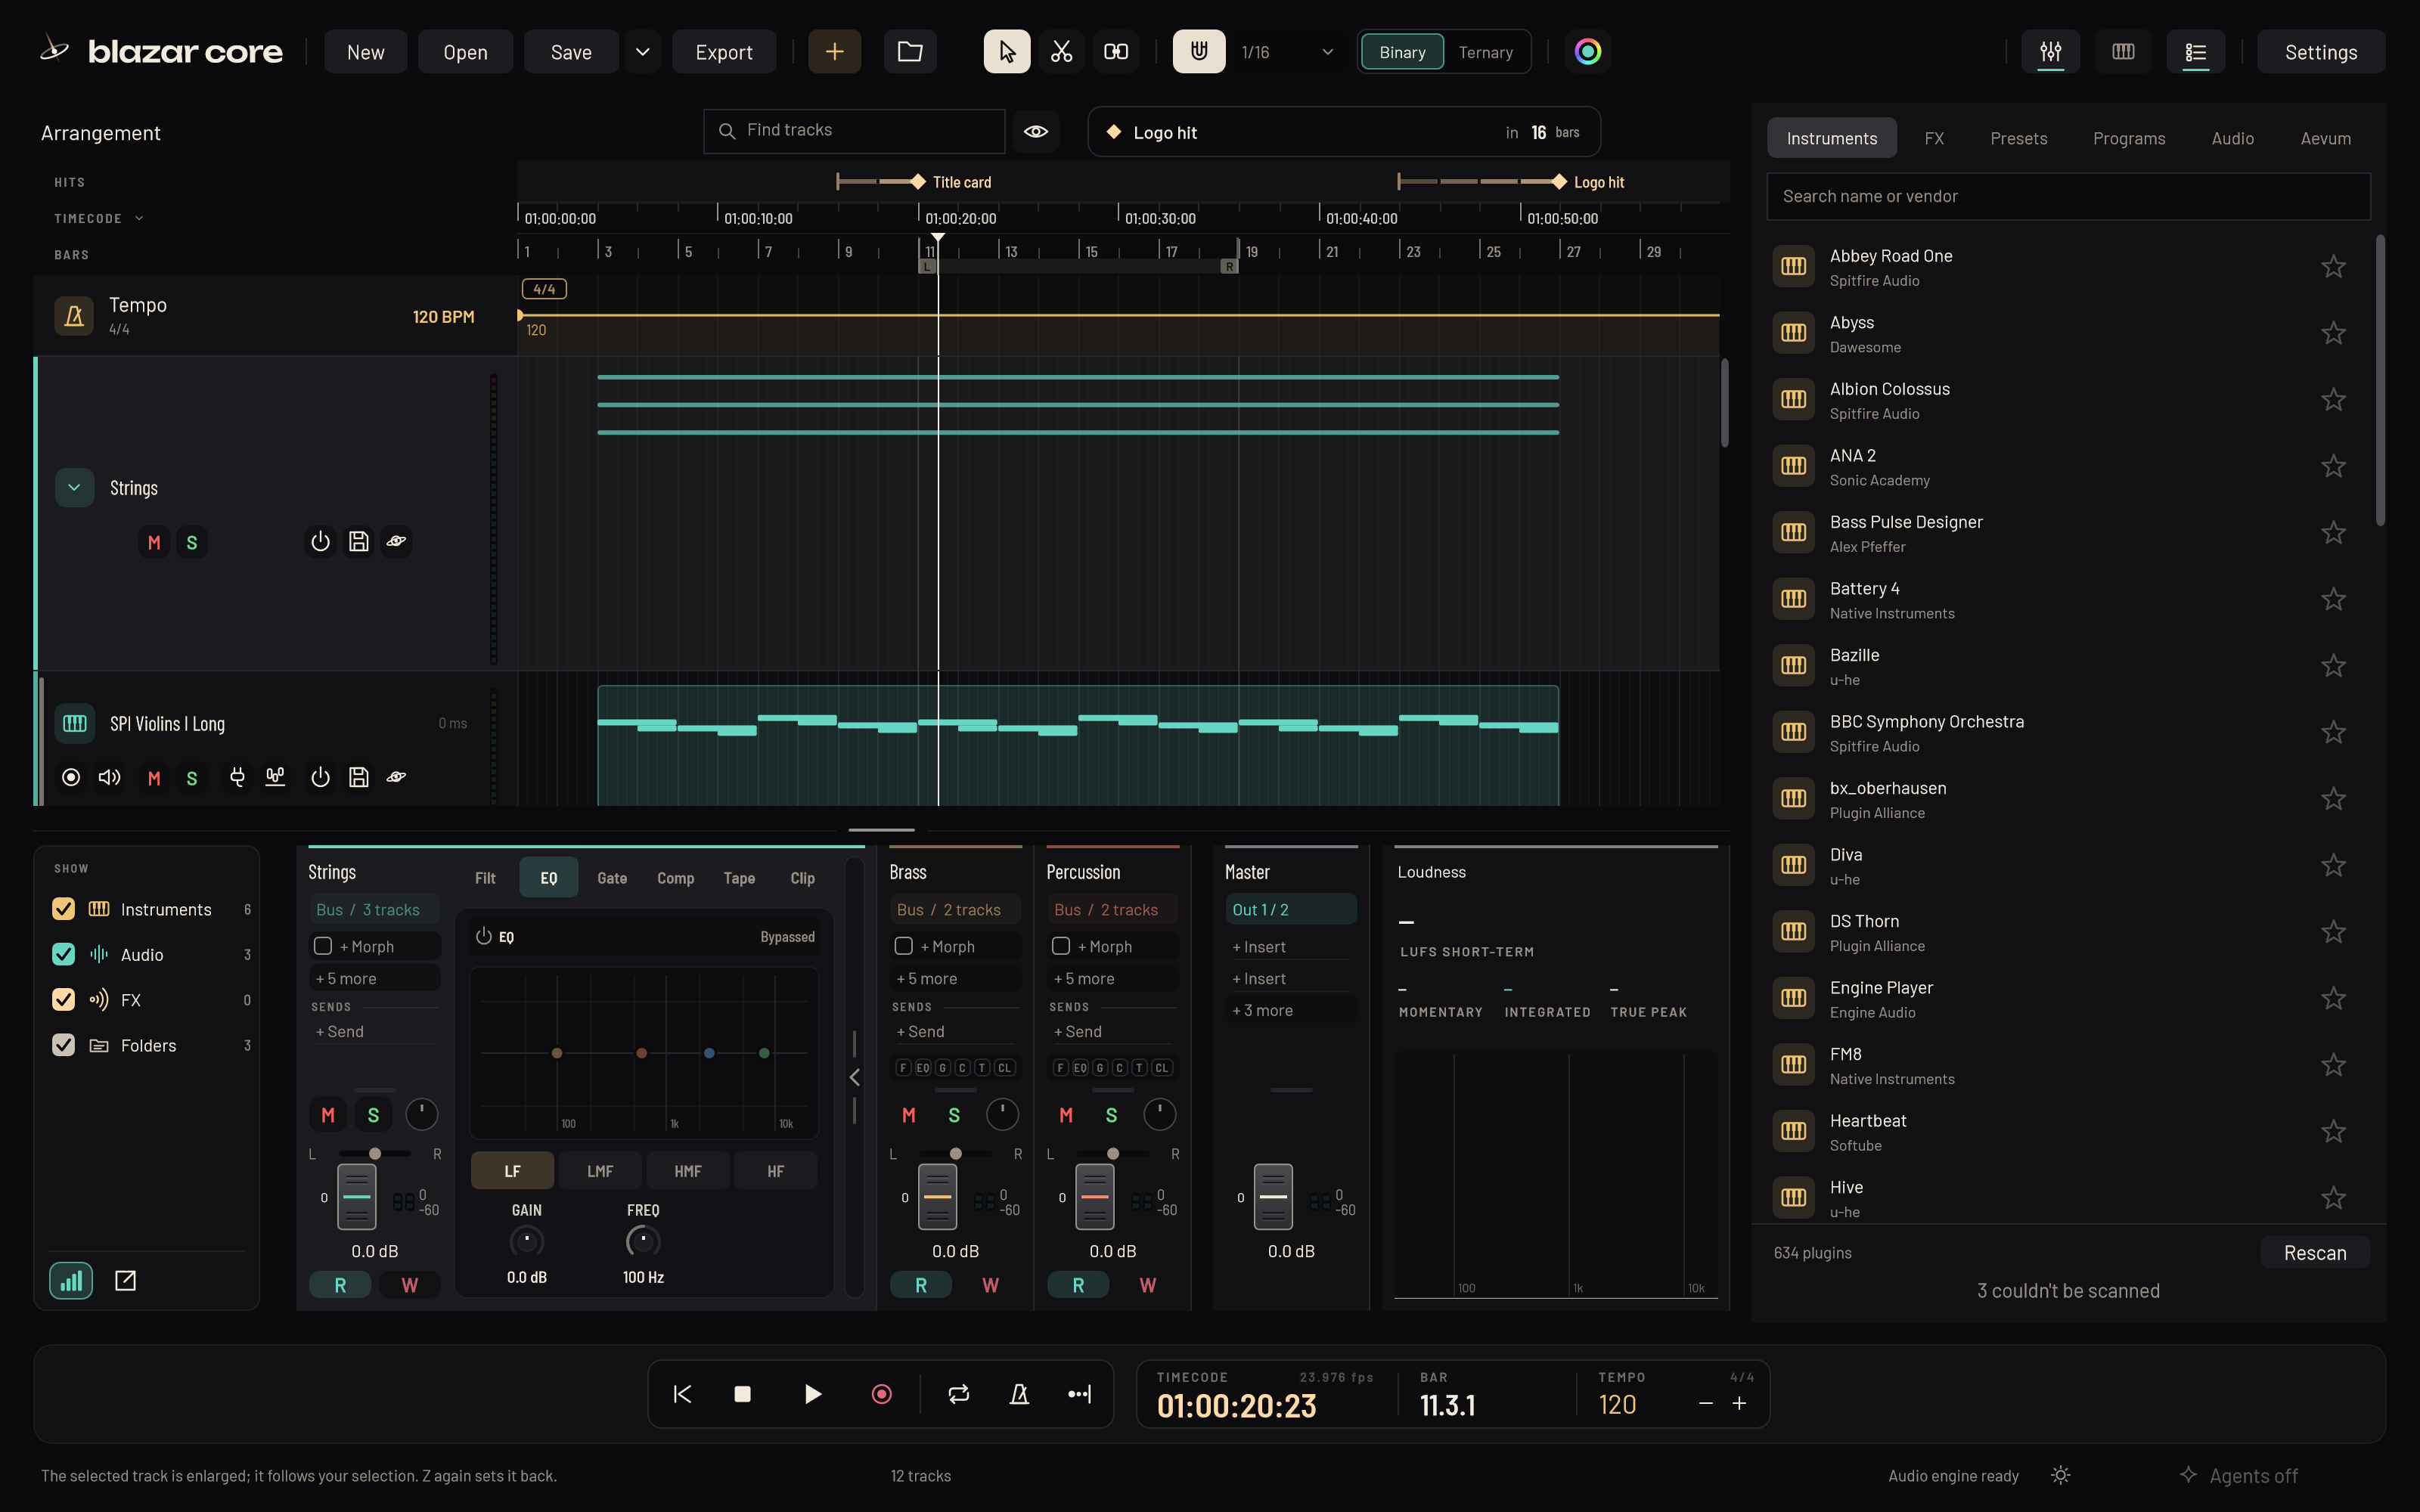Toggle monitor speaker on SPI Violins track
This screenshot has height=1512, width=2420.
[109, 777]
